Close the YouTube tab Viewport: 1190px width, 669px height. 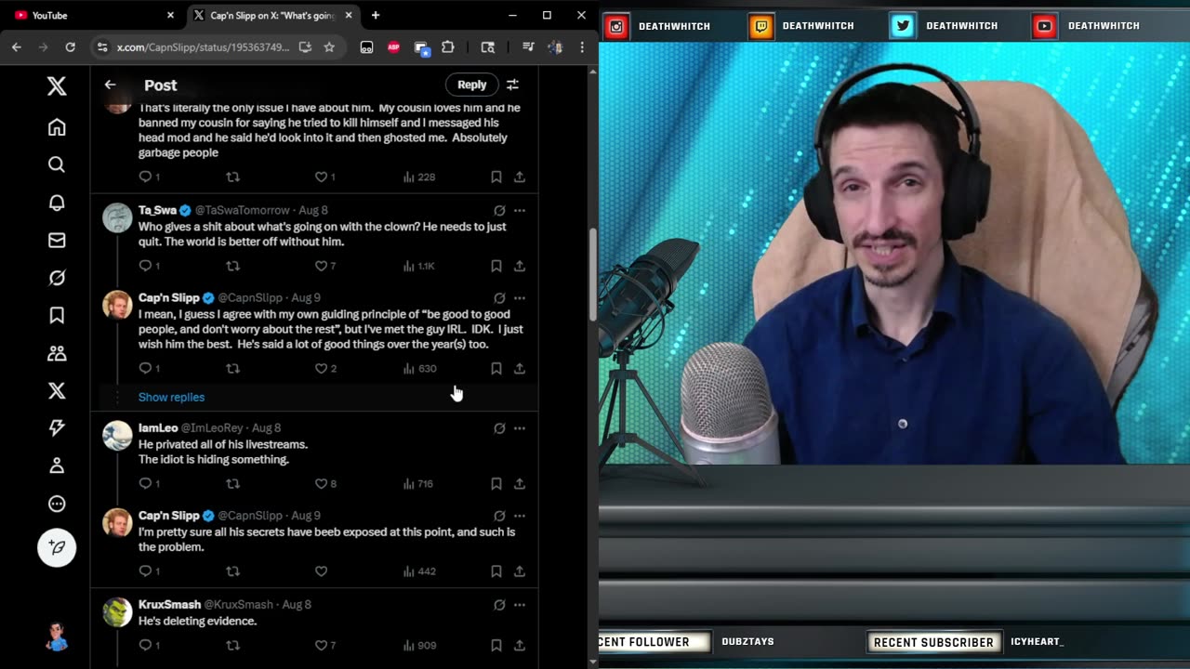click(x=170, y=16)
